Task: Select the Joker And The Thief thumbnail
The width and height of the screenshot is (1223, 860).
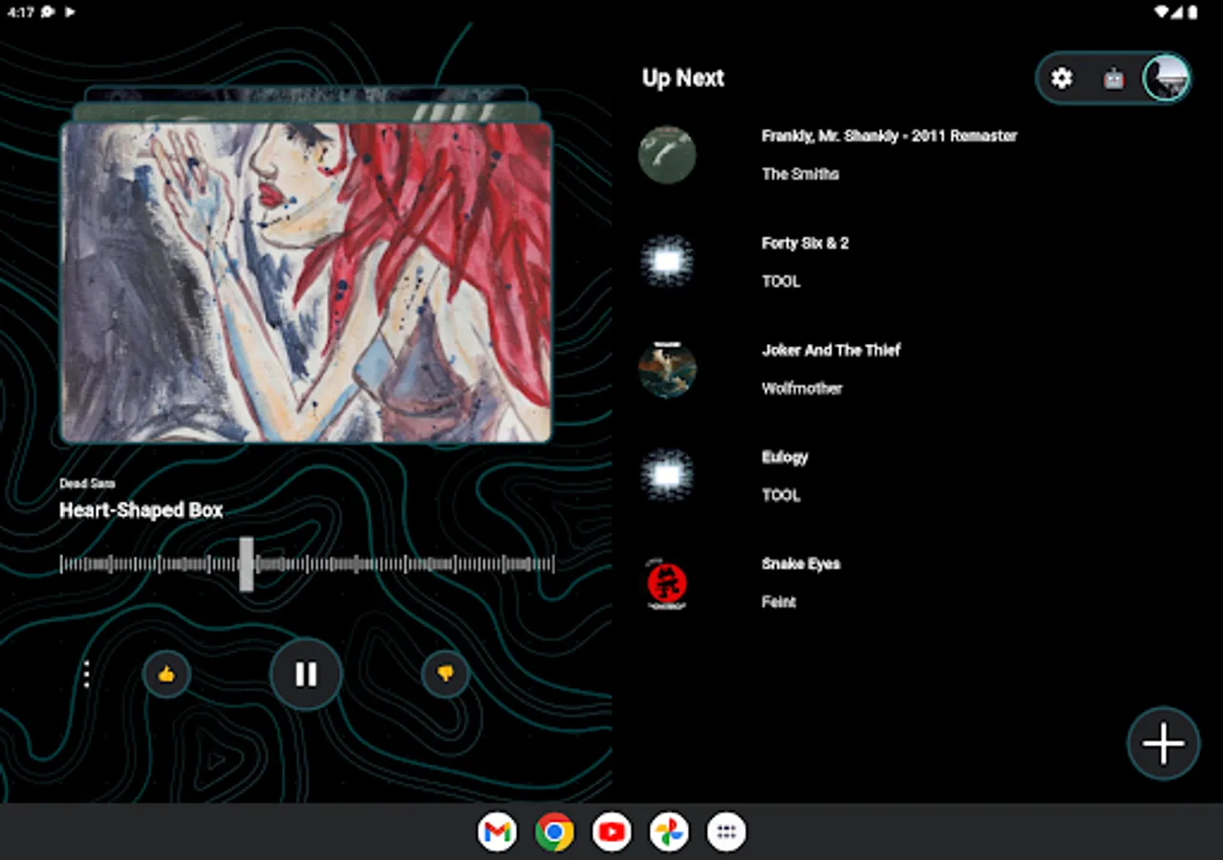Action: tap(667, 369)
